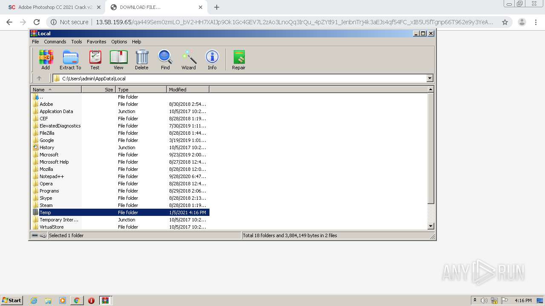545x306 pixels.
Task: Open the Favorites menu
Action: pyautogui.click(x=97, y=42)
